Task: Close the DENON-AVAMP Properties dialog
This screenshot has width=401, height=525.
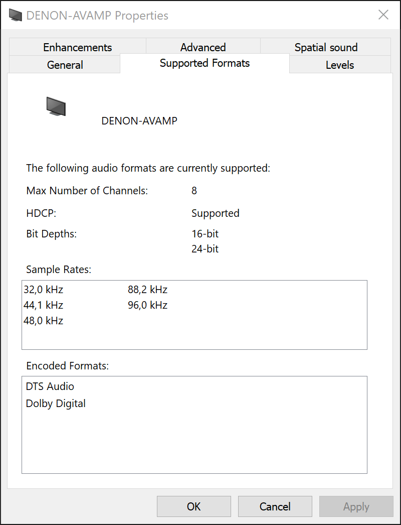Action: coord(383,15)
